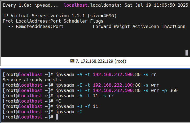Click the '^C' interrupted prompt line

[32, 101]
